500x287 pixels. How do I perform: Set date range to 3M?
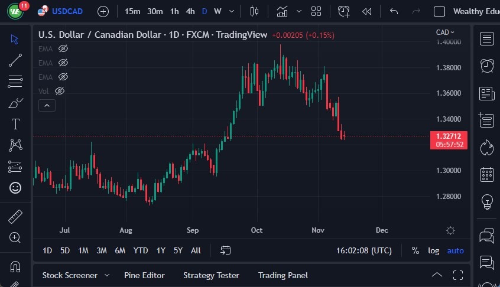coord(102,251)
